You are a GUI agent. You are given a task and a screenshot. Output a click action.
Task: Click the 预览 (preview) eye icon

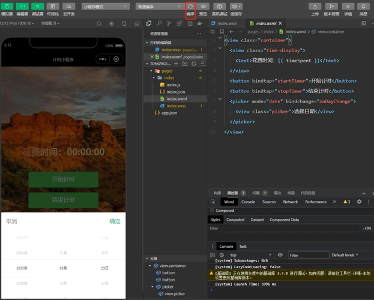coord(204,6)
